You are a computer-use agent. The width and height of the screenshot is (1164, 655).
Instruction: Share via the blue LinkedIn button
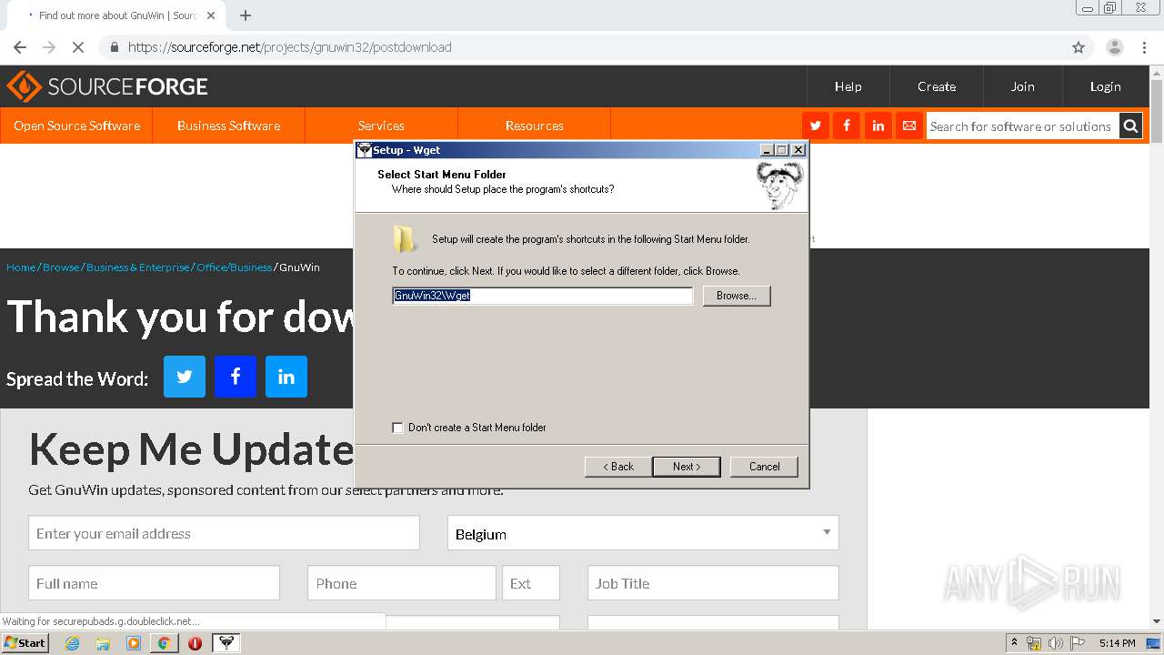pos(286,377)
